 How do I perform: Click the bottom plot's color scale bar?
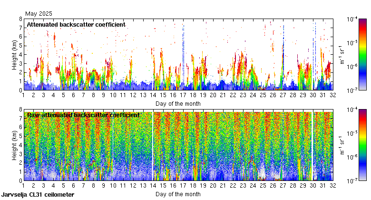pos(362,145)
